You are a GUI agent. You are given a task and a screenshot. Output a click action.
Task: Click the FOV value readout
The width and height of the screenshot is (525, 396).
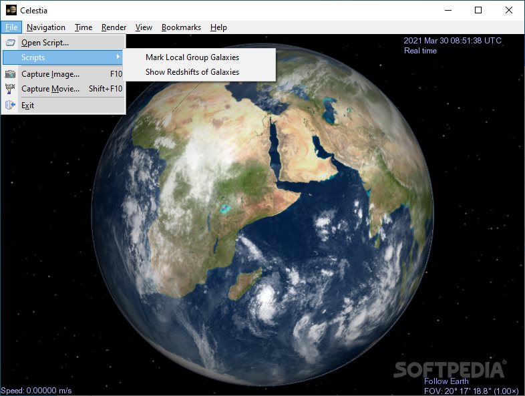coord(471,391)
